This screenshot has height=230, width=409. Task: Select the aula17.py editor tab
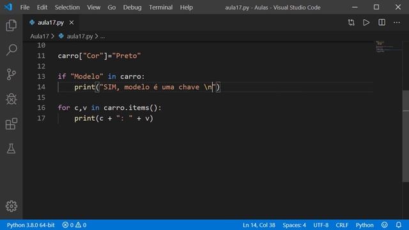[50, 23]
